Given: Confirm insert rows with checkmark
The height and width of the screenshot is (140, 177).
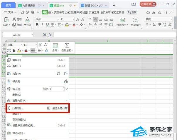Looking at the screenshot, I should [67, 89].
